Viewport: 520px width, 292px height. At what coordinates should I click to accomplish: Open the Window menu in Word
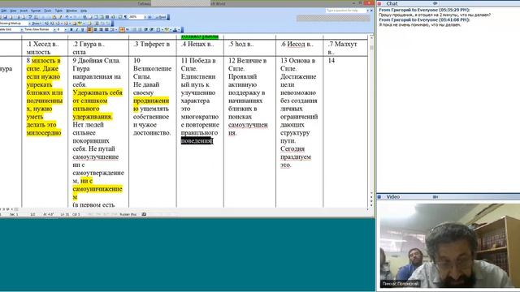pyautogui.click(x=71, y=11)
